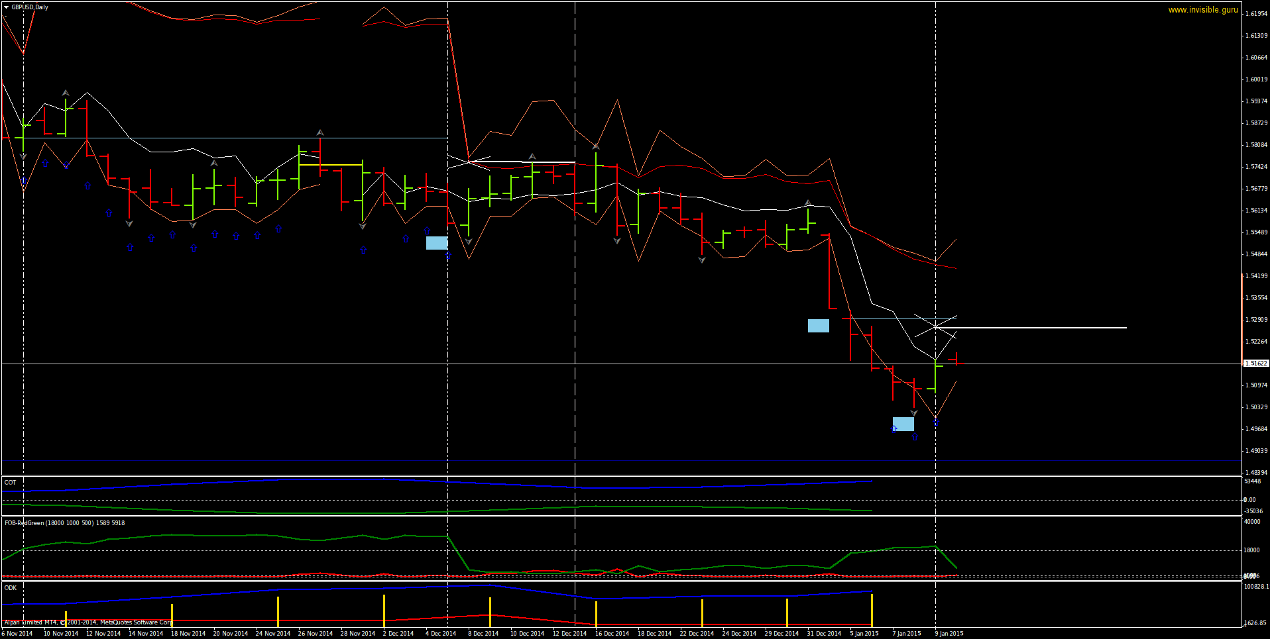Click the 1.61954 price axis label
This screenshot has height=639, width=1270.
click(1257, 14)
